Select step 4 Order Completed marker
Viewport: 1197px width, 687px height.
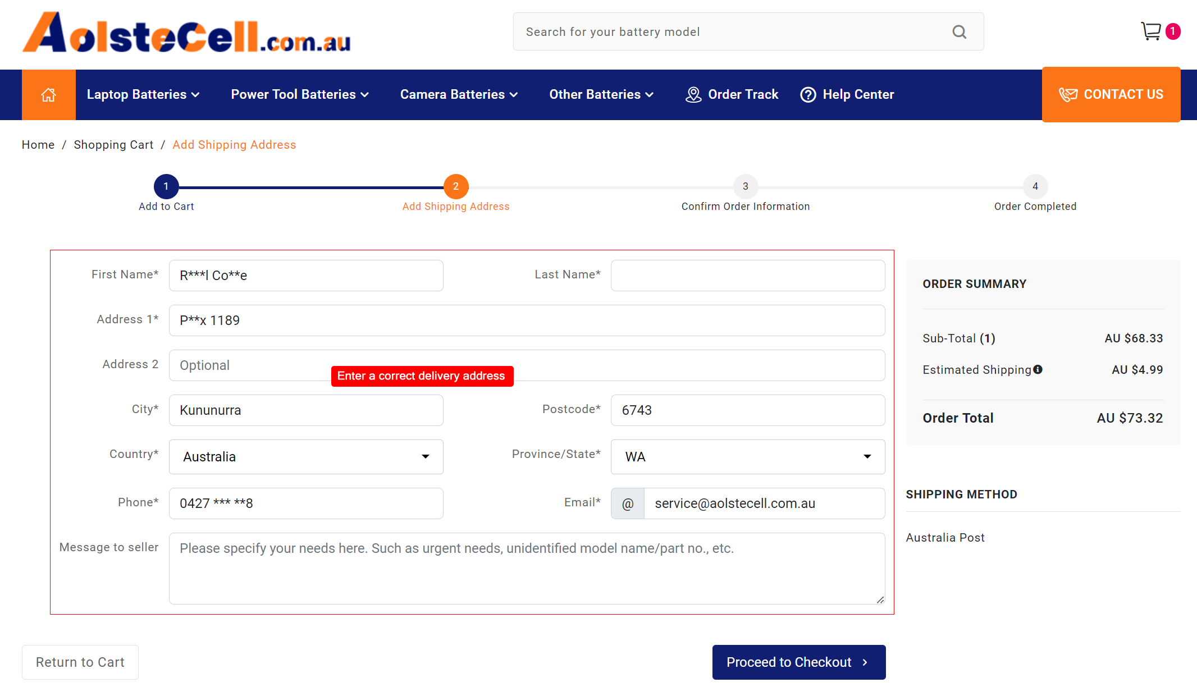point(1035,186)
